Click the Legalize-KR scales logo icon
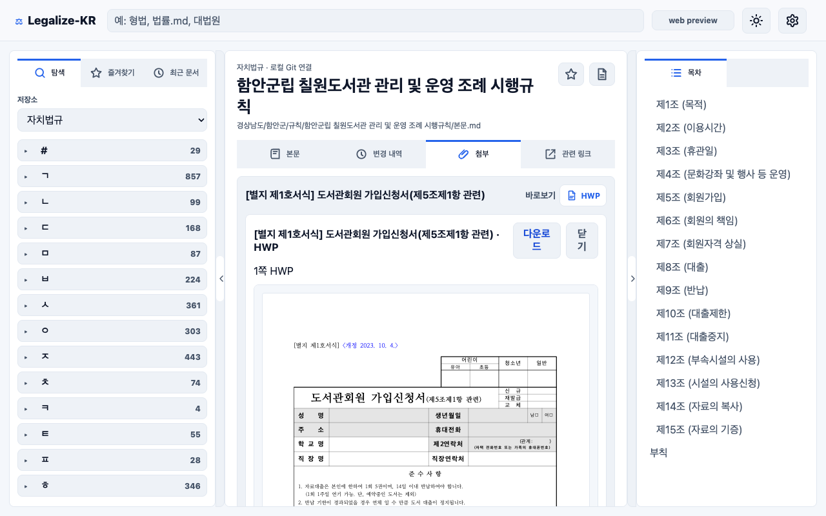Viewport: 826px width, 516px height. tap(19, 21)
